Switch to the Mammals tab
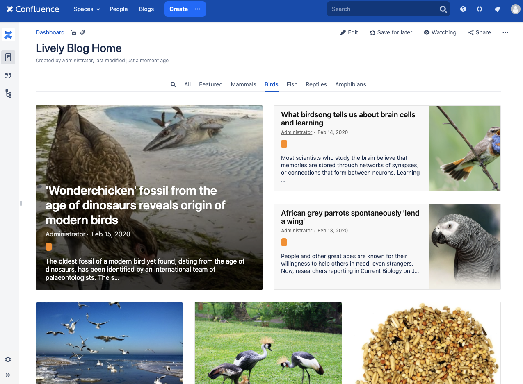The height and width of the screenshot is (384, 523). pyautogui.click(x=244, y=84)
